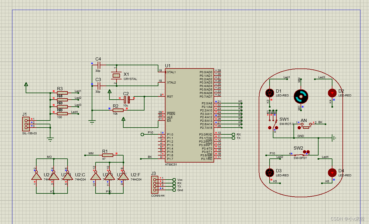Image resolution: width=369 pixels, height=224 pixels.
Task: Select LED D4 symbol
Action: [x=332, y=173]
